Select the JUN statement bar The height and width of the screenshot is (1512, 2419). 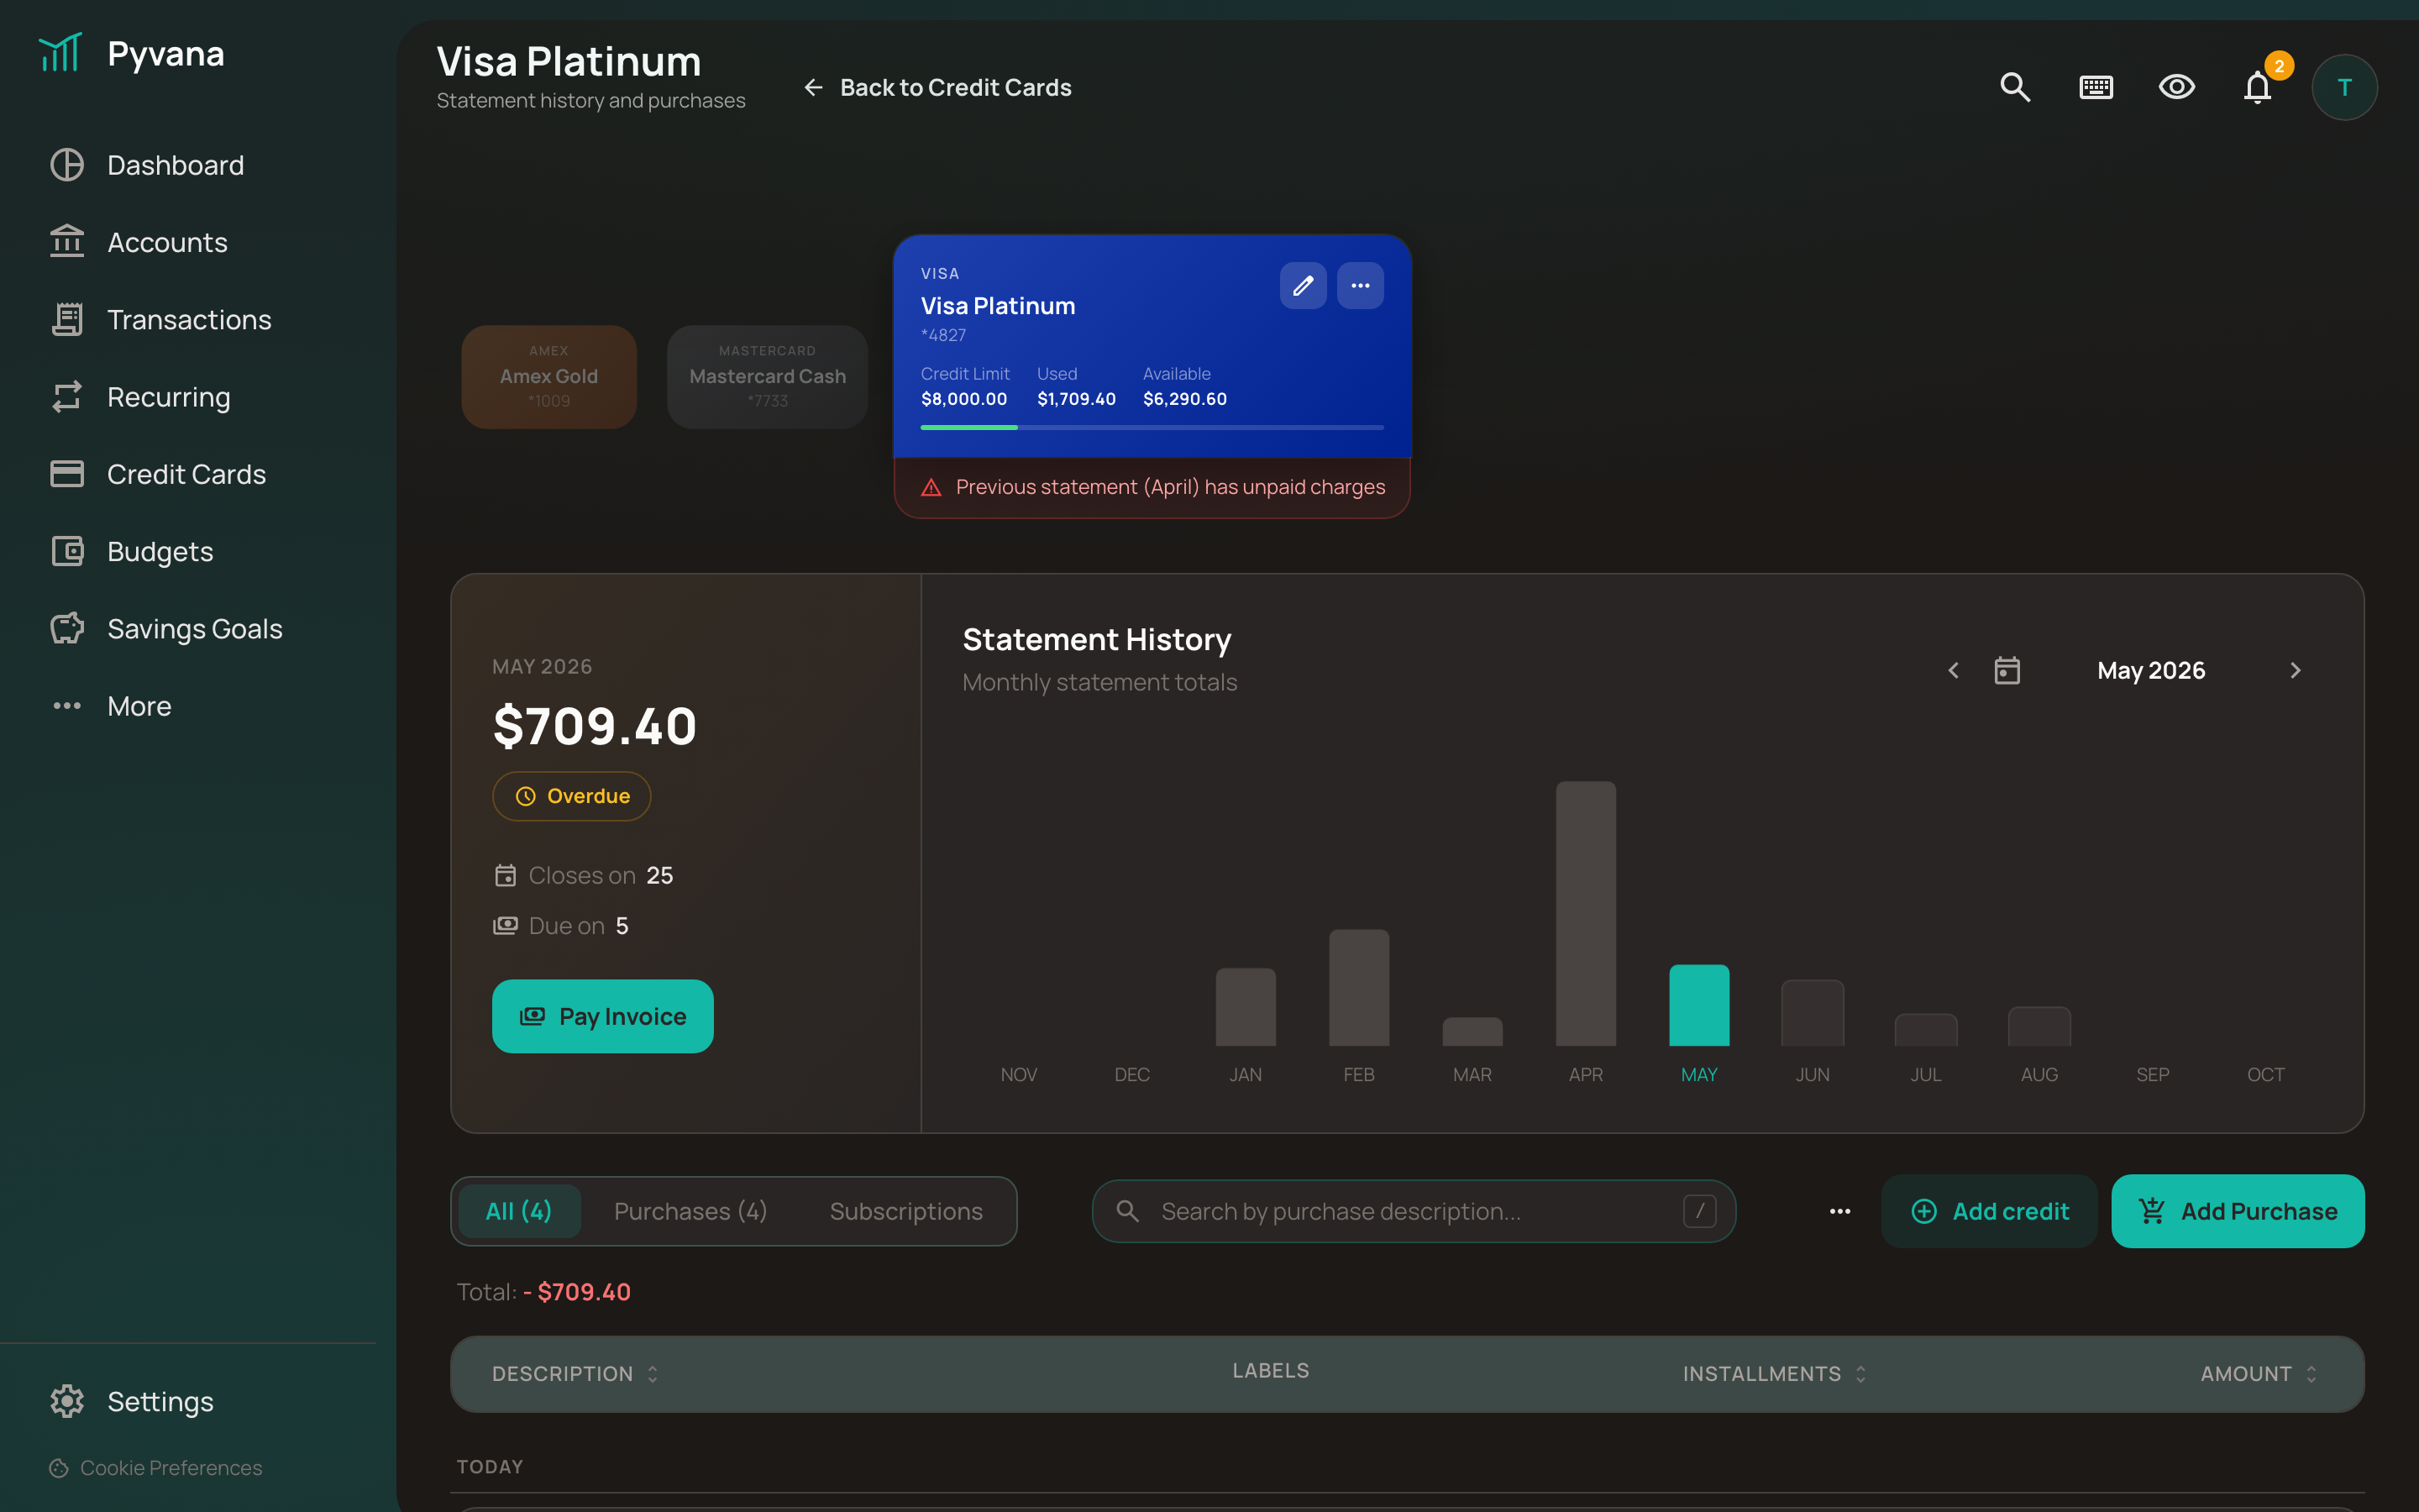tap(1813, 1014)
